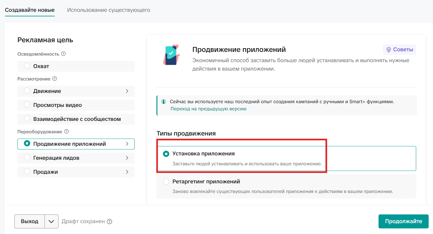Select the Взаимодействие с сообществом radio button

click(x=27, y=119)
